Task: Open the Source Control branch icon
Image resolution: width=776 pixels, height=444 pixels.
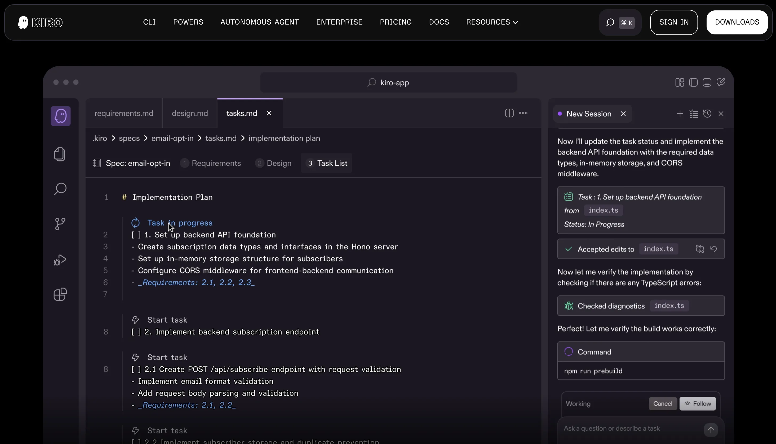Action: pos(60,224)
